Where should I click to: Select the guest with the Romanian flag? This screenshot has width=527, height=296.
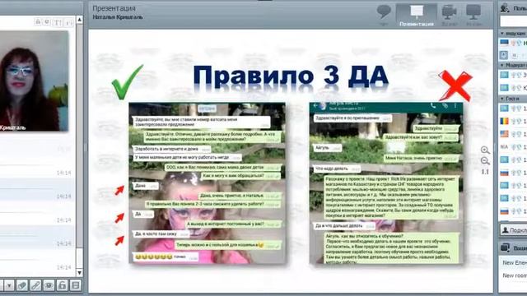tap(512, 121)
